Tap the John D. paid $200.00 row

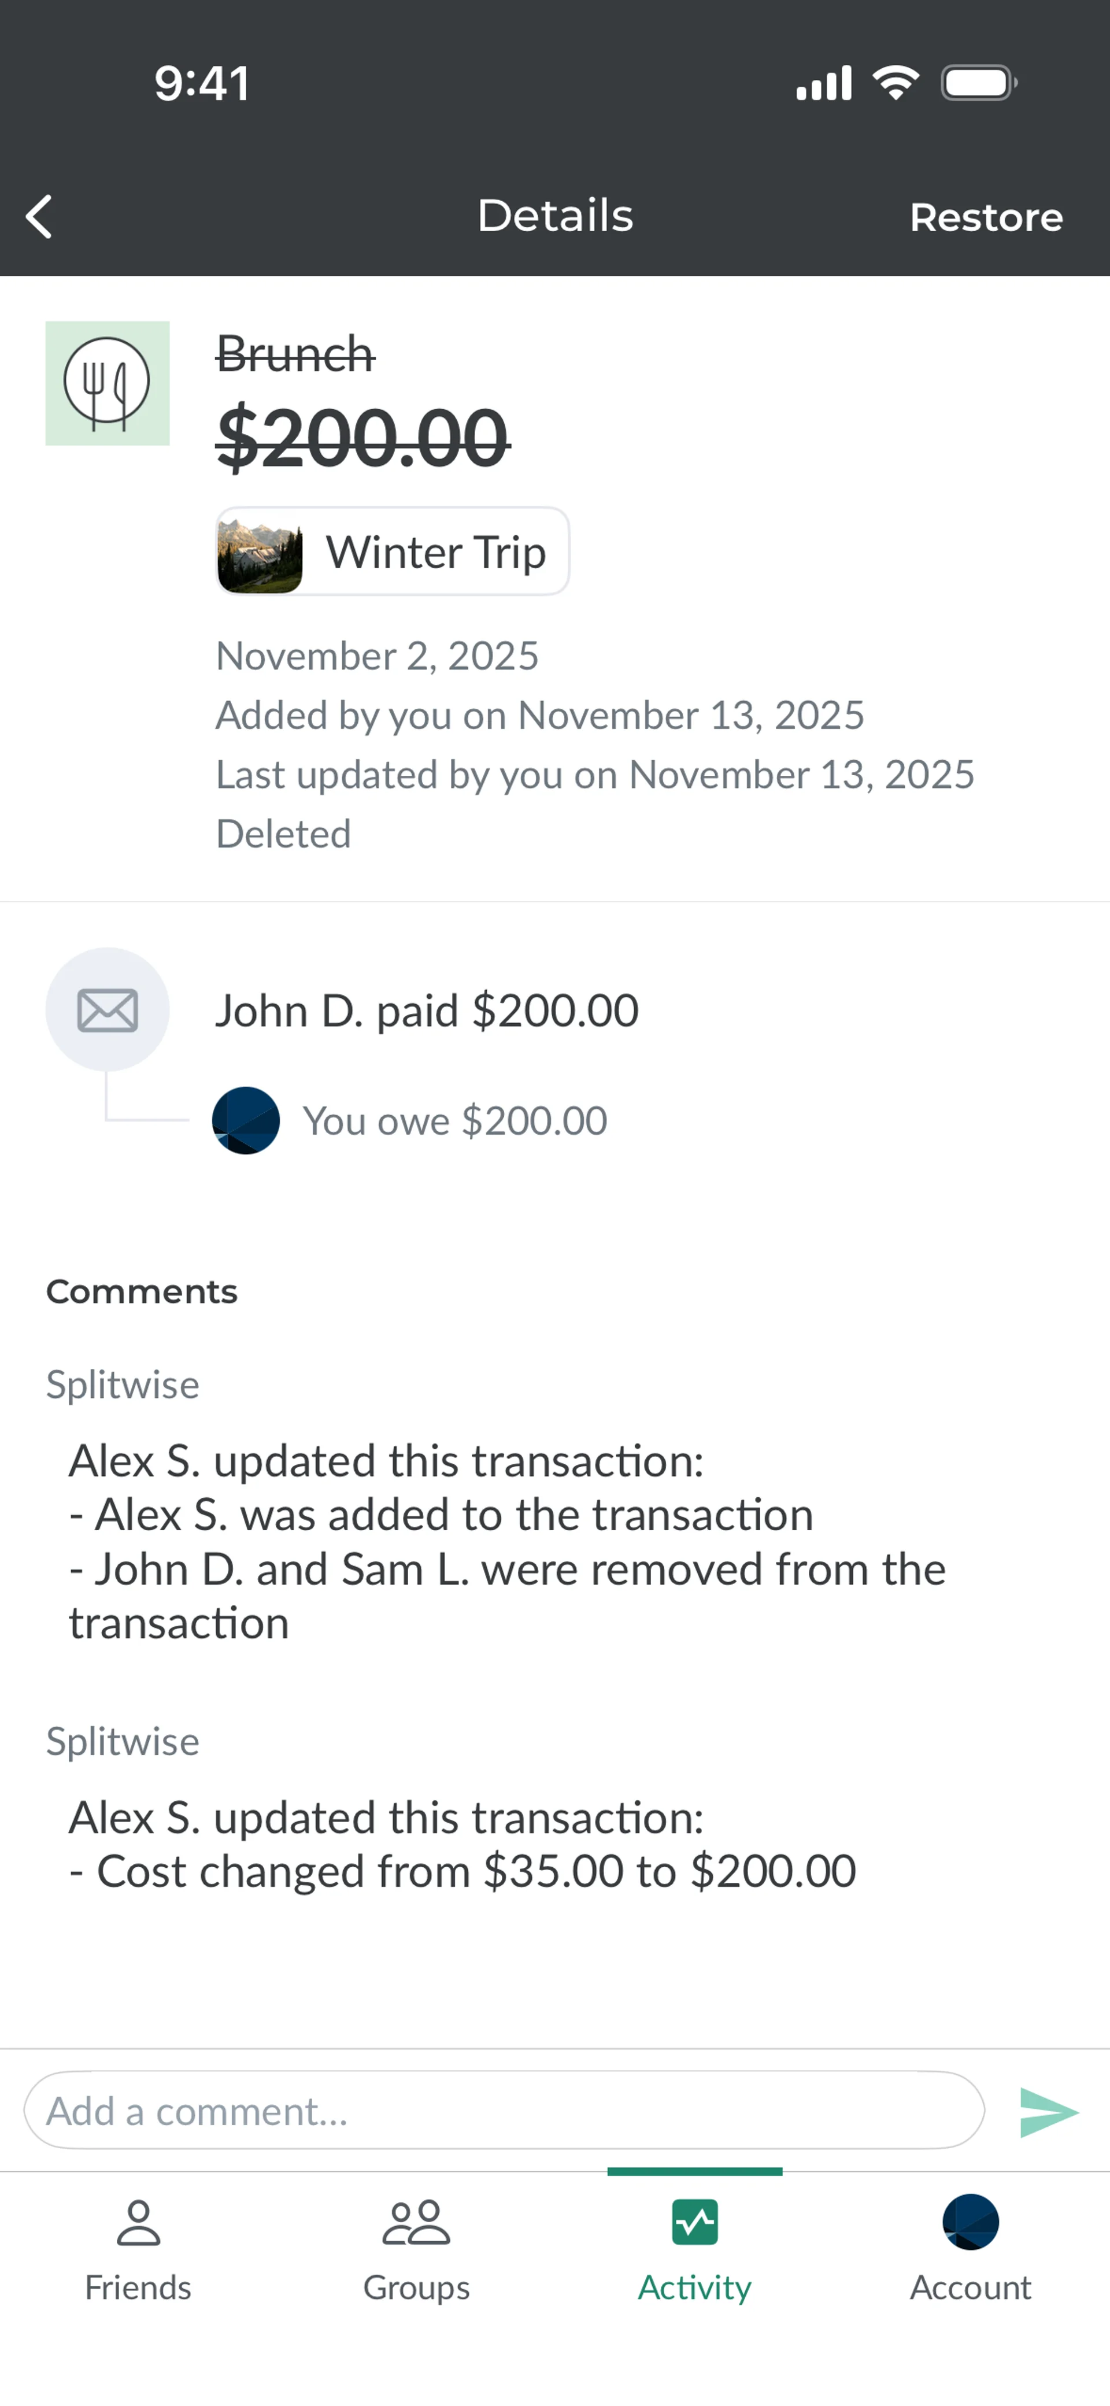(427, 1010)
